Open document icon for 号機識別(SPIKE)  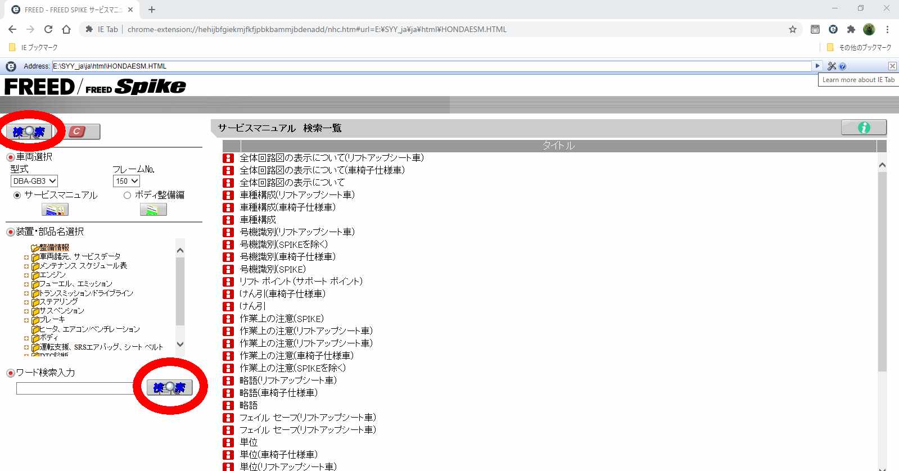click(228, 269)
